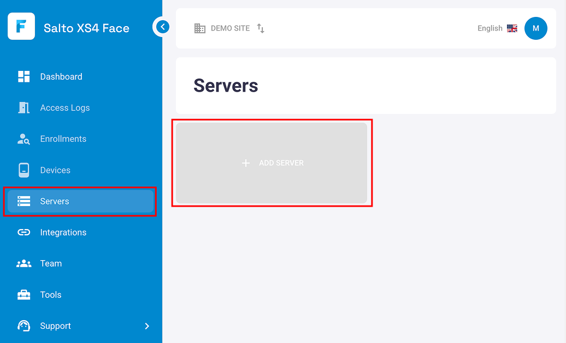Click the Salto XS4 Face logo
566x343 pixels.
pyautogui.click(x=21, y=26)
